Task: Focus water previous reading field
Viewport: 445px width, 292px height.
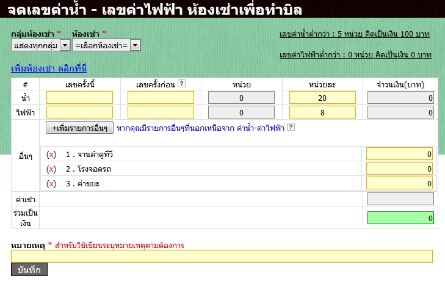Action: pyautogui.click(x=161, y=98)
